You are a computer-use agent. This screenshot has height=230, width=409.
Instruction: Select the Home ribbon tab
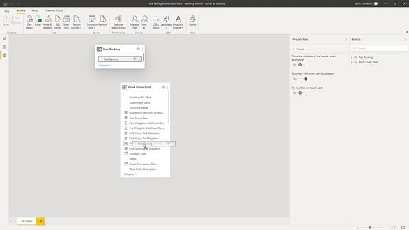pyautogui.click(x=21, y=11)
